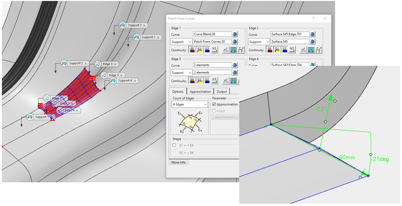
Task: Click the More Info button
Action: click(x=178, y=162)
